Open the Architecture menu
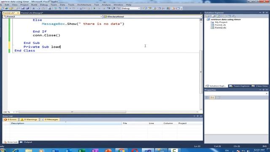The height and width of the screenshot is (152, 270). (x=84, y=5)
